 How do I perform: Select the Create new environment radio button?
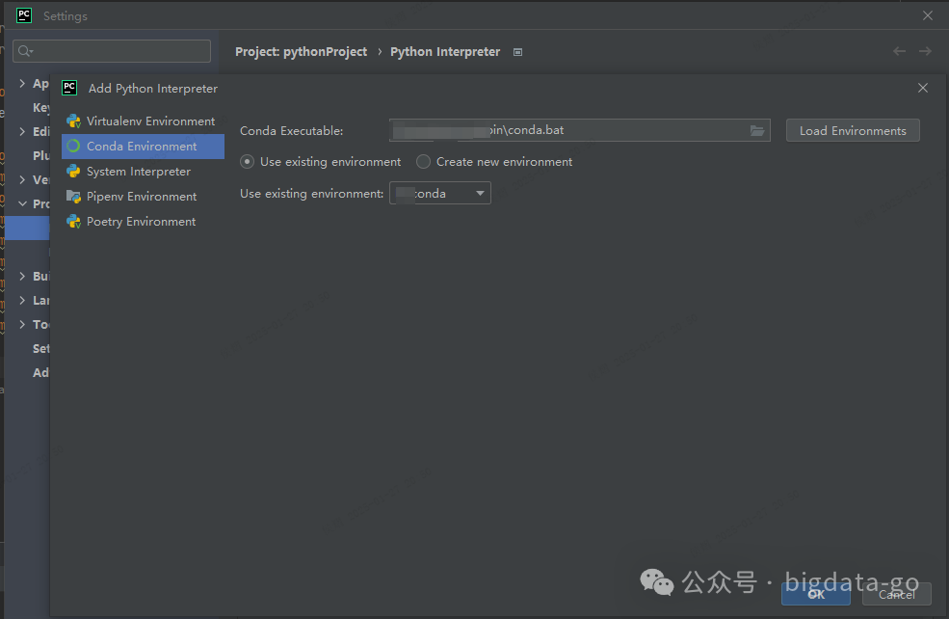(423, 162)
